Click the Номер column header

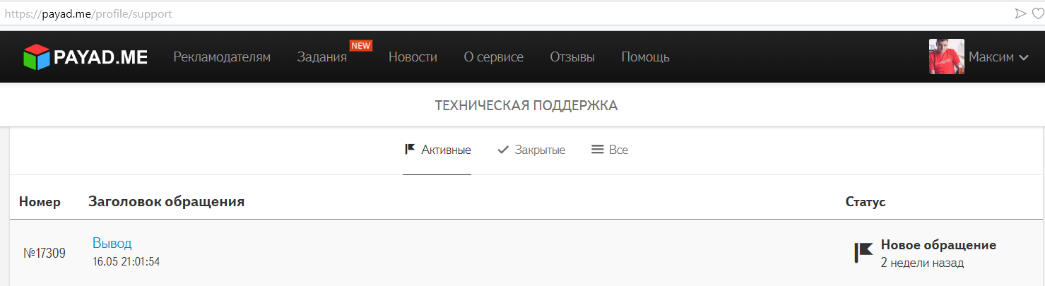pos(40,202)
